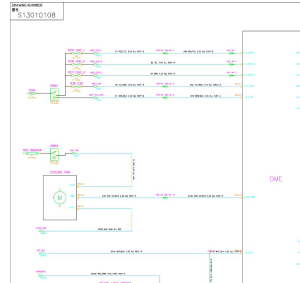Select inline connector on wire 90 YEL/RED
Screen dimensions: 300x283
click(165, 86)
